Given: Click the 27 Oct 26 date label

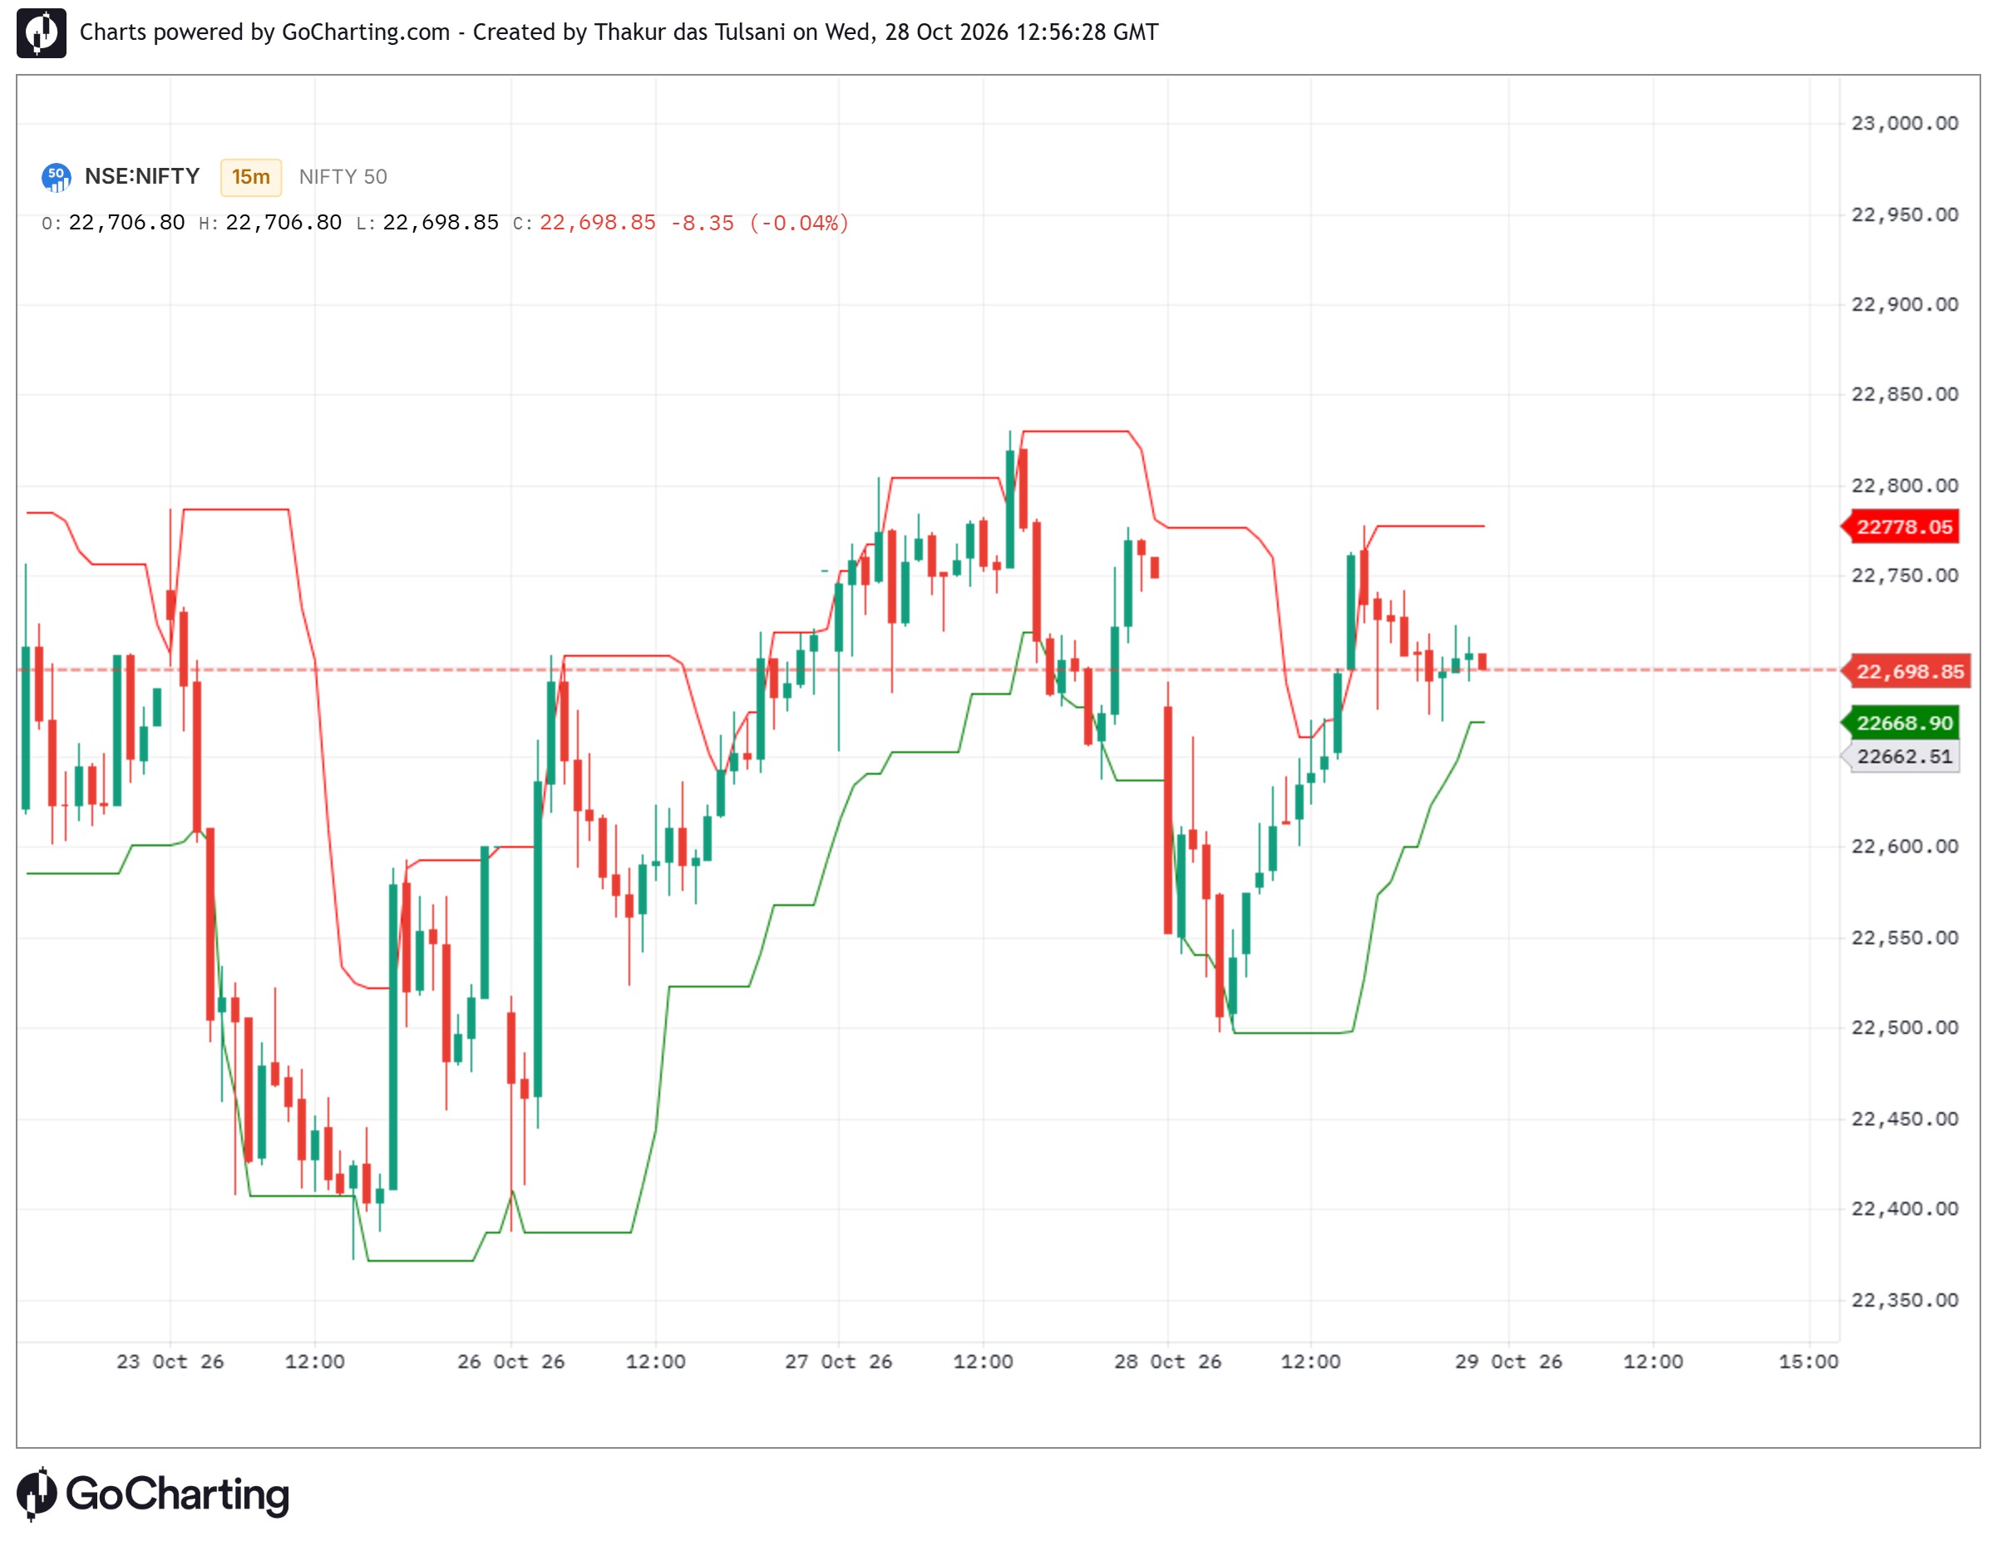Looking at the screenshot, I should click(x=839, y=1361).
